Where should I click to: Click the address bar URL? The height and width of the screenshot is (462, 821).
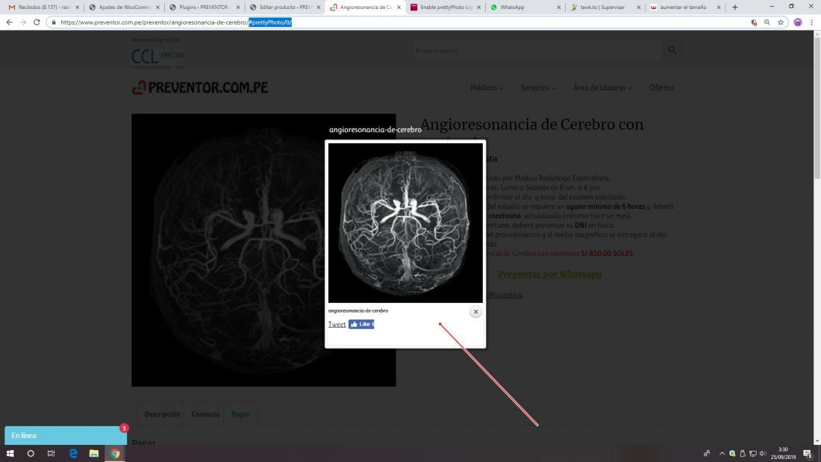click(176, 22)
